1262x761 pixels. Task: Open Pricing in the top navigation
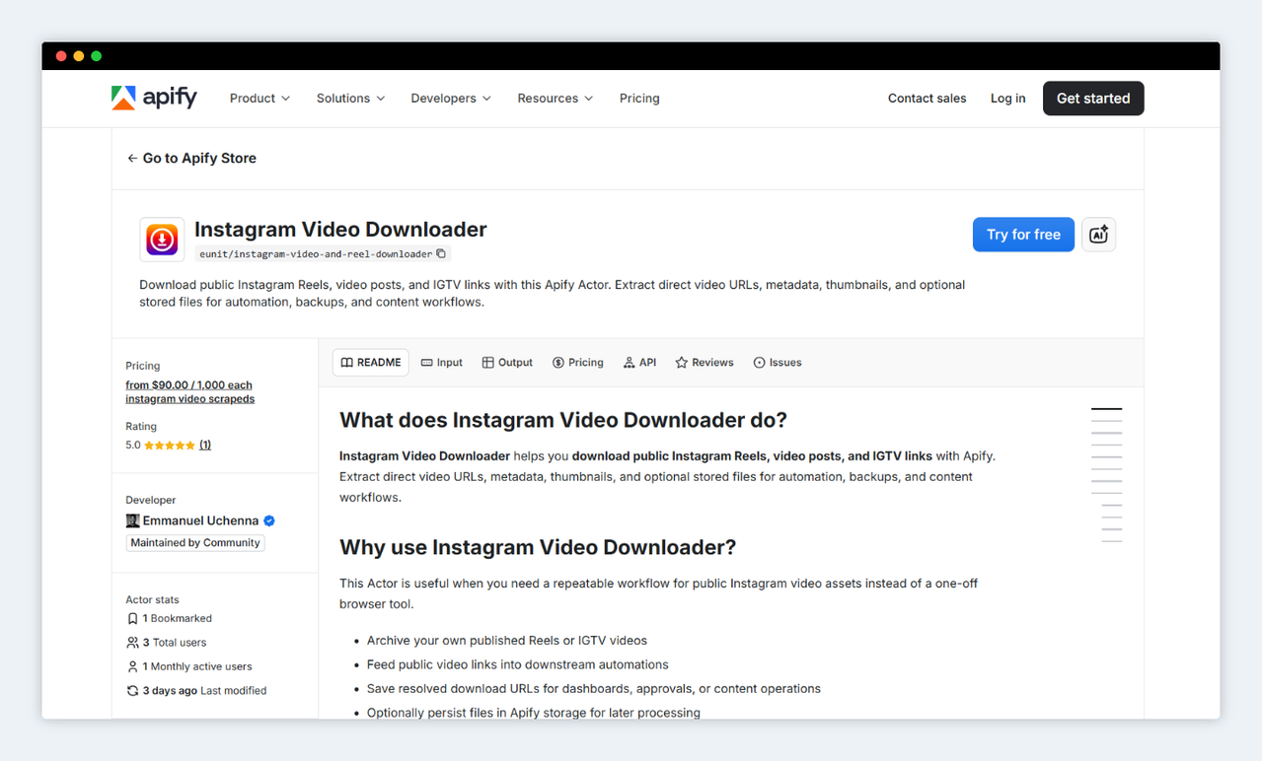click(639, 99)
